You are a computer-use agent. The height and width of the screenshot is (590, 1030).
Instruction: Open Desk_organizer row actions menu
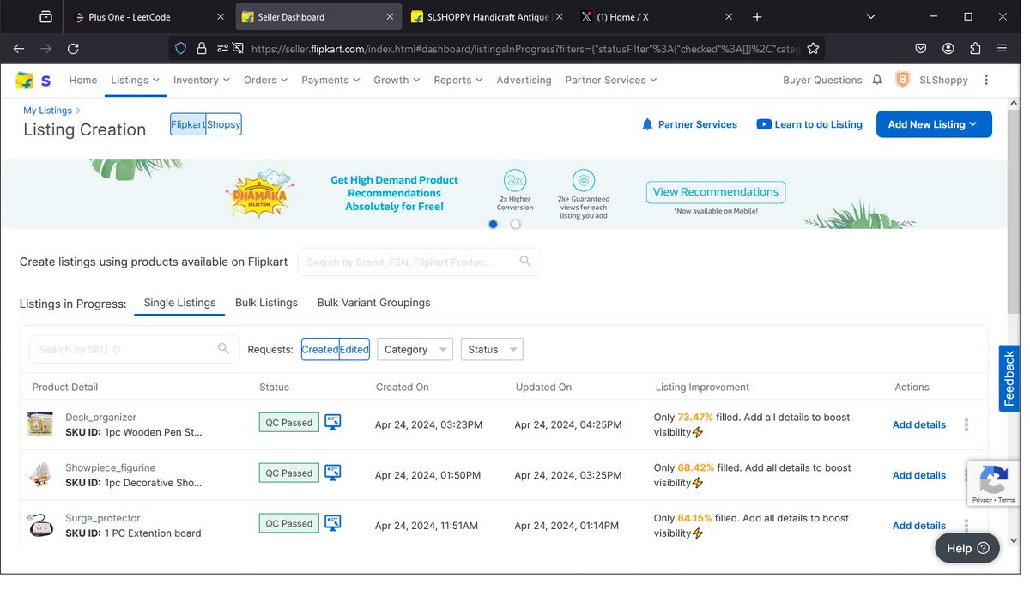tap(966, 424)
